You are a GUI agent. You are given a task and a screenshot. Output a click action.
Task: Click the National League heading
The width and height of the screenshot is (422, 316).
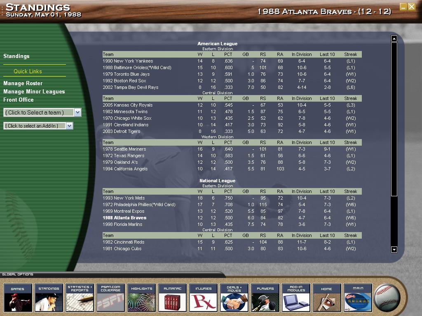(x=218, y=181)
